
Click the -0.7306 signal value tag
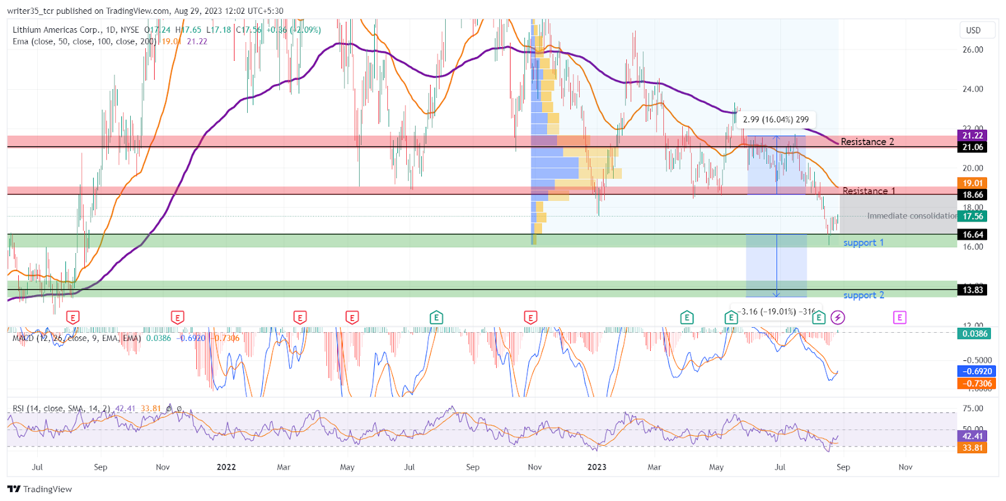pyautogui.click(x=976, y=384)
